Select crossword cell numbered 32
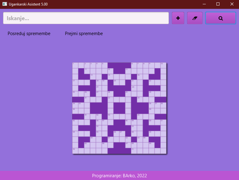The height and width of the screenshot is (180, 239). click(x=111, y=99)
